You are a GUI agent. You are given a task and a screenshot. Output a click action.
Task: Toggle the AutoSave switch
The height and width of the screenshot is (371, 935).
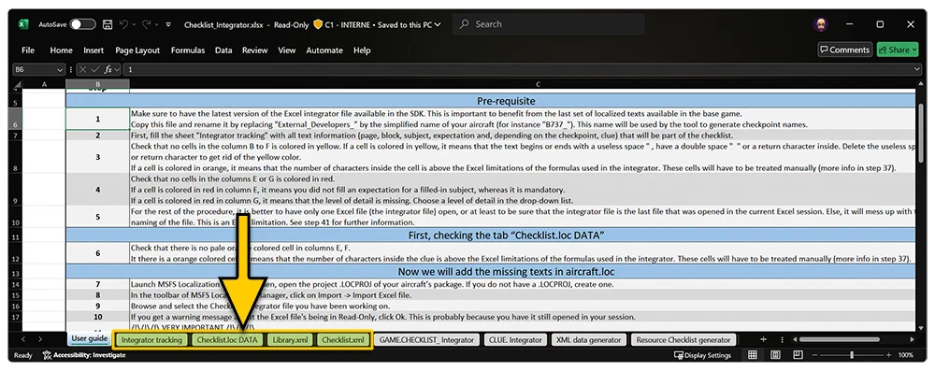[x=82, y=24]
